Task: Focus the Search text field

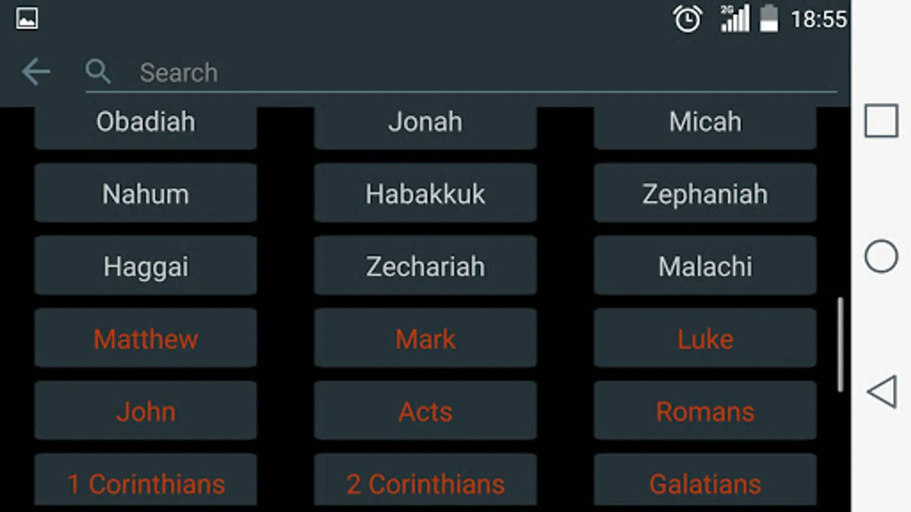Action: (x=461, y=73)
